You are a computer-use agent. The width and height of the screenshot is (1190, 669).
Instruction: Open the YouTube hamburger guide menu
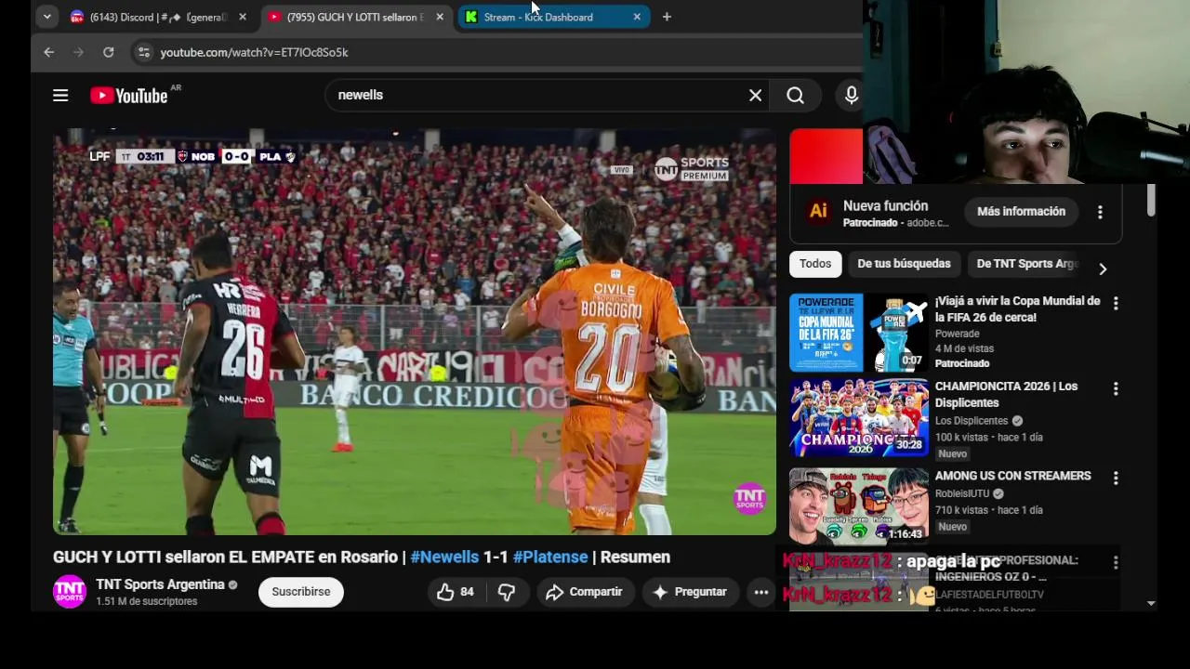pos(60,95)
